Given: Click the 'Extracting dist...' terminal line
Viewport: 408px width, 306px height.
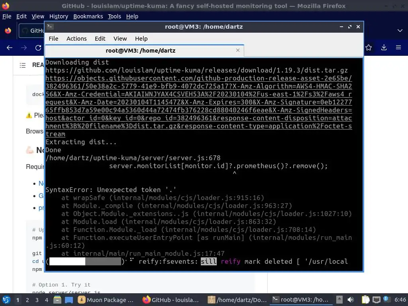Looking at the screenshot, I should pos(81,142).
